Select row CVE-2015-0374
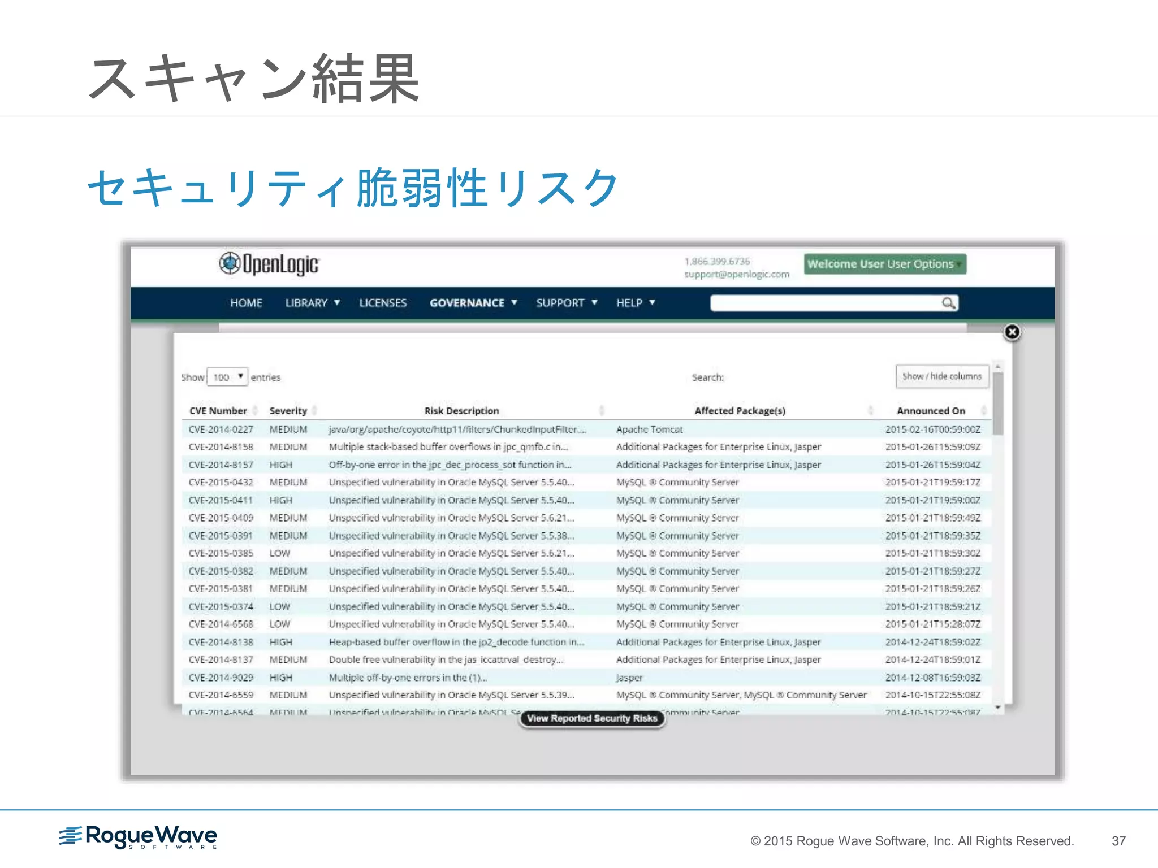 586,606
